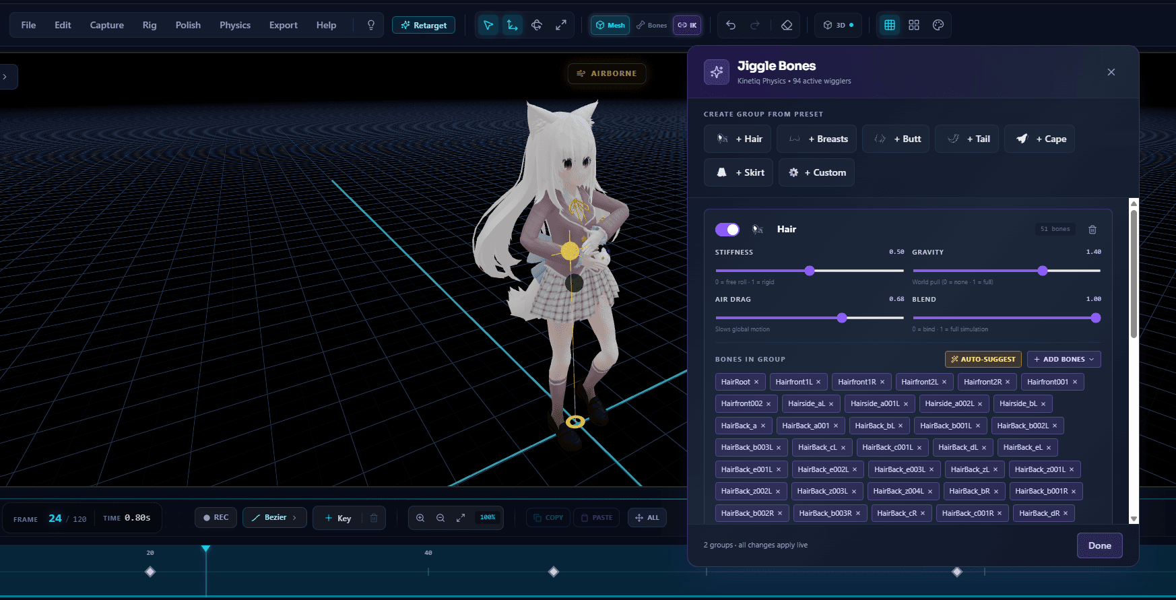This screenshot has width=1176, height=600.
Task: Click the down arrow of the panel scrollbar
Action: point(1134,519)
